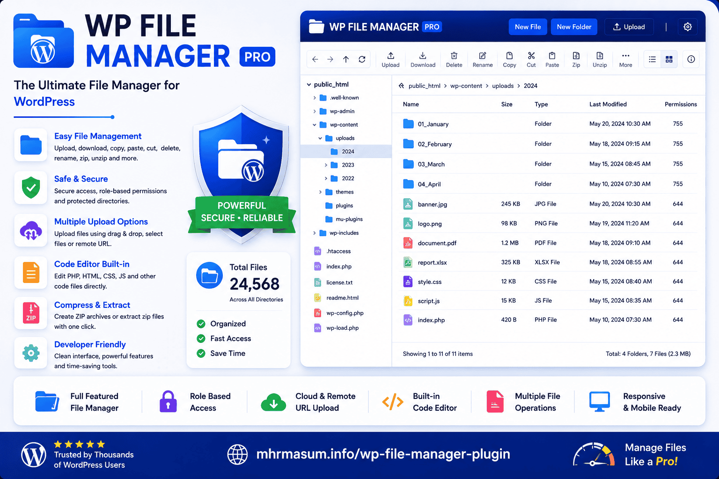Expand the 2023 folder
719x479 pixels.
click(x=326, y=165)
